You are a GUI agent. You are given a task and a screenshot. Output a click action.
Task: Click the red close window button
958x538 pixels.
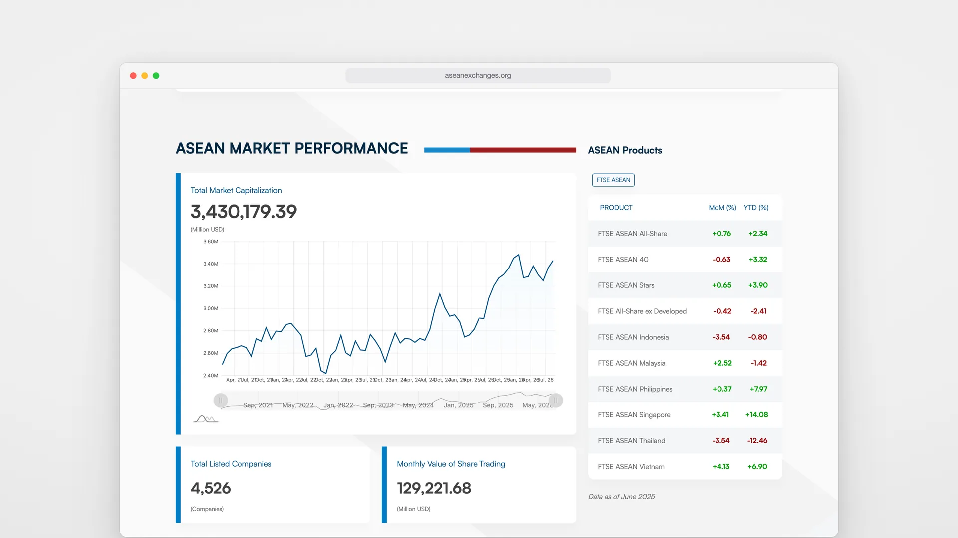click(133, 76)
